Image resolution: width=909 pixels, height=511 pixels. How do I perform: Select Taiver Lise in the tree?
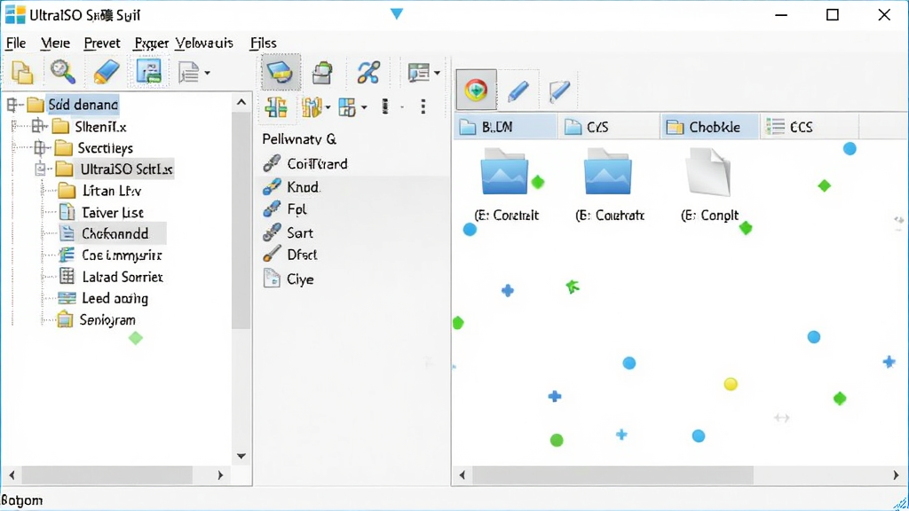[113, 213]
